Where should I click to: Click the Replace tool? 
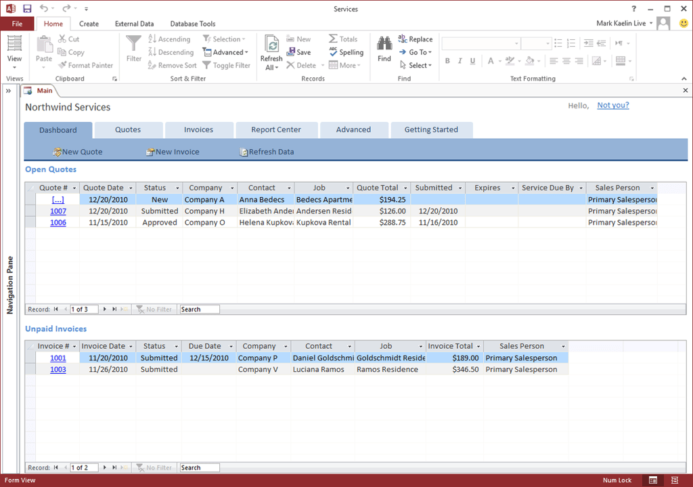click(x=415, y=39)
